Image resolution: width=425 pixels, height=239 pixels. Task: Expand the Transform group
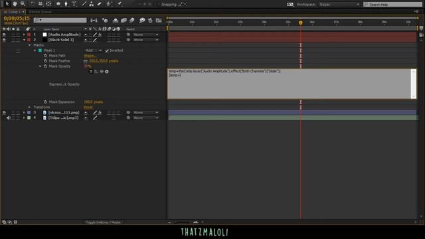(29, 108)
